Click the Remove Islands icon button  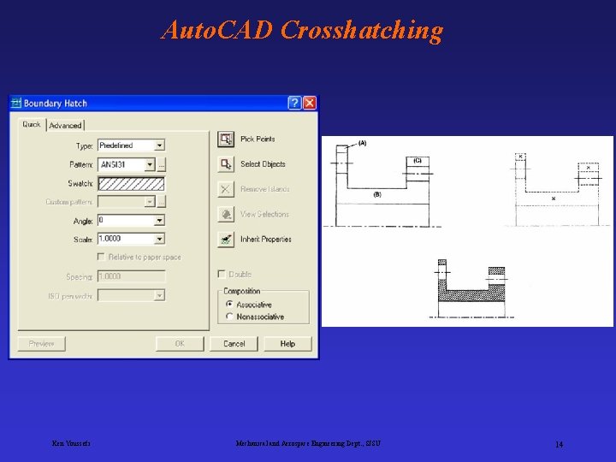[x=226, y=189]
